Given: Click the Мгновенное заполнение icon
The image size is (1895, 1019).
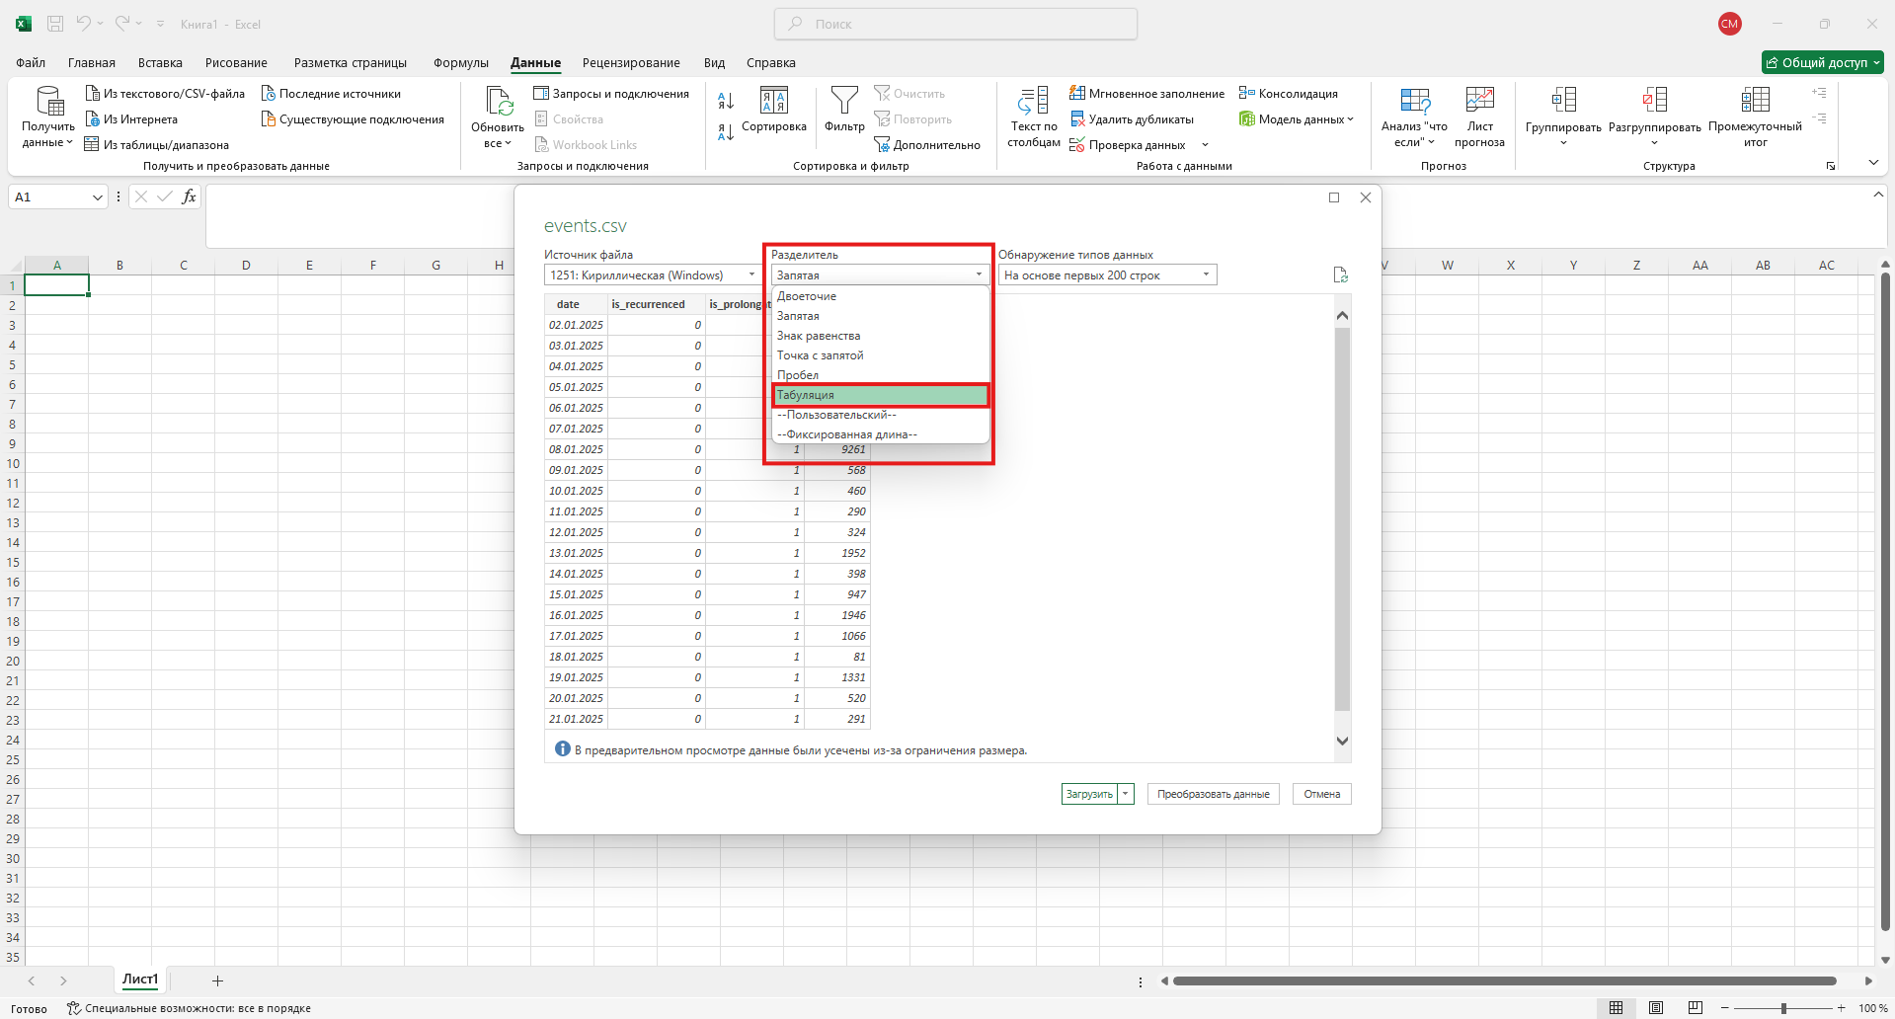Looking at the screenshot, I should [1077, 94].
